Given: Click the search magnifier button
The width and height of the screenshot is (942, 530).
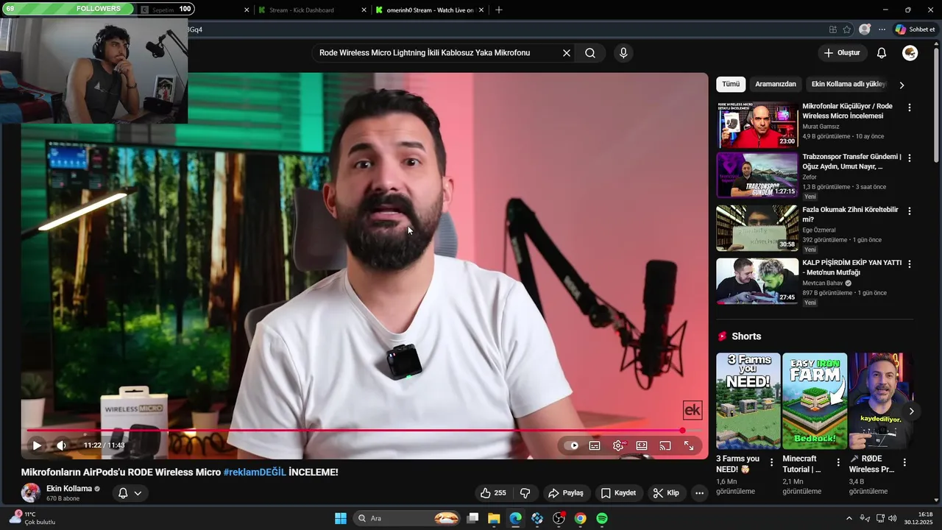Looking at the screenshot, I should 590,53.
